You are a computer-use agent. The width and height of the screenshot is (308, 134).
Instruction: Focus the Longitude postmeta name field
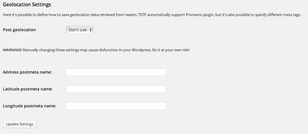pos(116,106)
